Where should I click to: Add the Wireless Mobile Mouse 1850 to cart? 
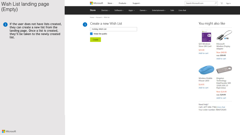(203, 88)
